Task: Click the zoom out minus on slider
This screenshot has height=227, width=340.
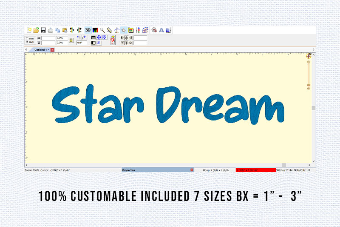Action: [x=309, y=89]
